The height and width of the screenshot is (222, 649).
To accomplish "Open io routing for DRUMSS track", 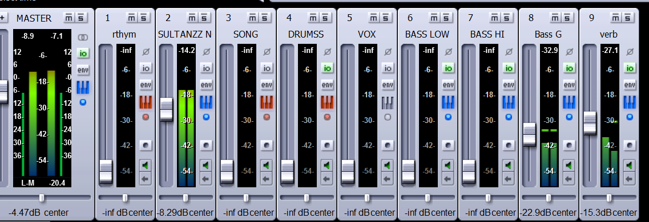I will [328, 68].
